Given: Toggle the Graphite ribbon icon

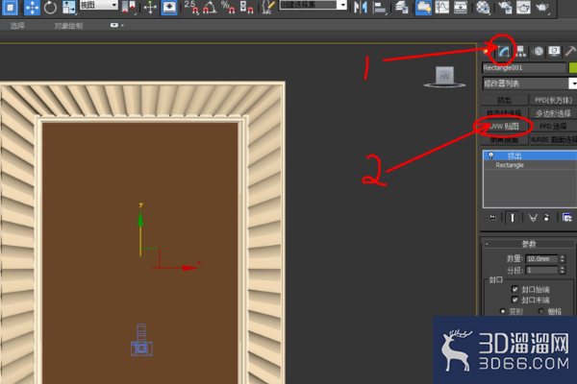Looking at the screenshot, I should point(423,7).
